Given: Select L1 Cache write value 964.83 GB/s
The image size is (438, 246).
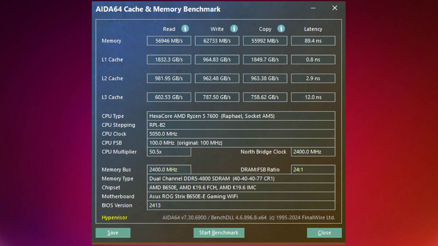Looking at the screenshot, I should pyautogui.click(x=217, y=59).
